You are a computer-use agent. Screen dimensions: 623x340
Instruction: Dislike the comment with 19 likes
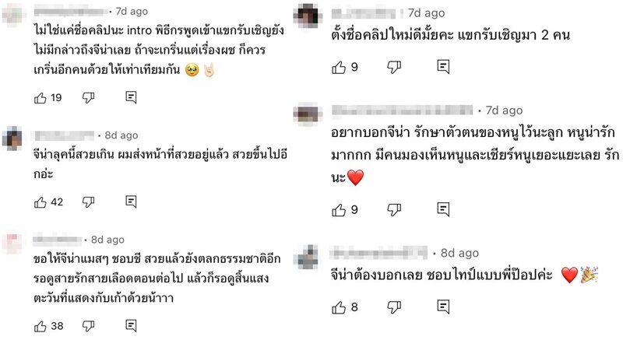pyautogui.click(x=88, y=97)
